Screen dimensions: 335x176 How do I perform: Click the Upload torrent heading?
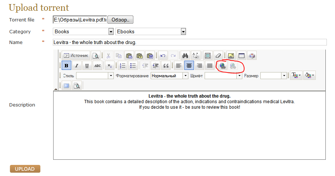point(39,8)
